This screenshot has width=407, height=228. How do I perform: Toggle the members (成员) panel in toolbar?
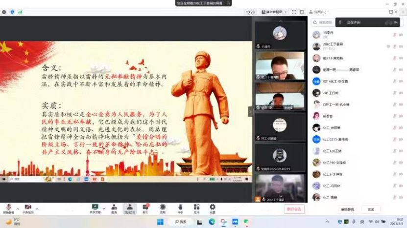[x=129, y=208]
